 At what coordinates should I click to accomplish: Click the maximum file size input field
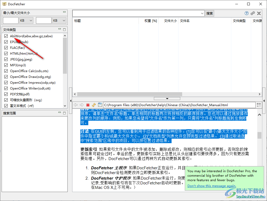point(44,21)
